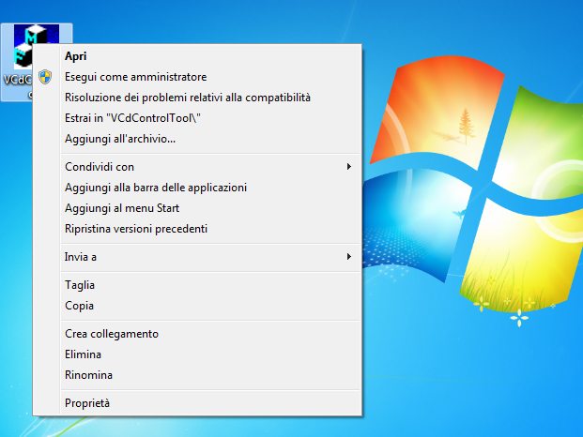
Task: Click Ripristina versioni precedenti
Action: pos(136,229)
